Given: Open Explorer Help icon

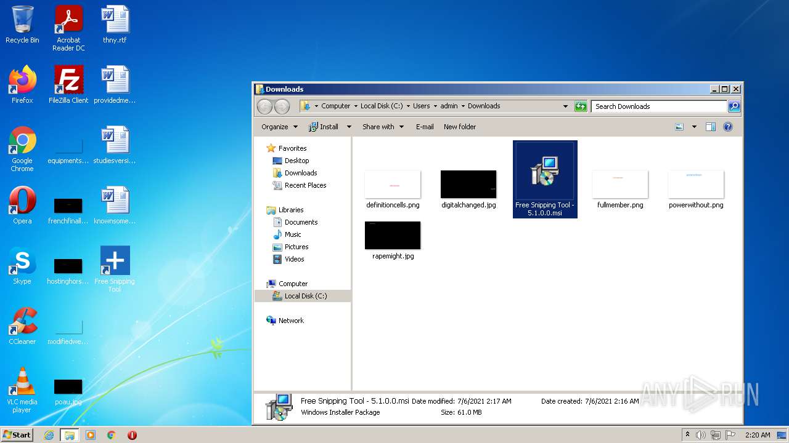Looking at the screenshot, I should (728, 127).
